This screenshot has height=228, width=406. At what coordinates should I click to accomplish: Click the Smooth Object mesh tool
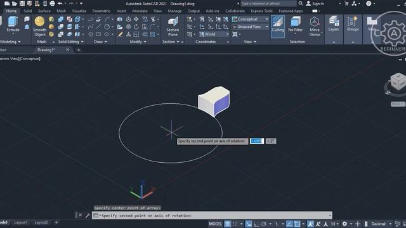point(39,27)
